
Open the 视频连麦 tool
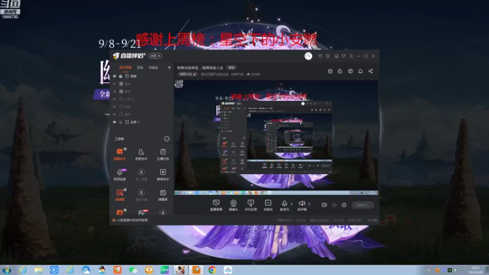[x=120, y=175]
